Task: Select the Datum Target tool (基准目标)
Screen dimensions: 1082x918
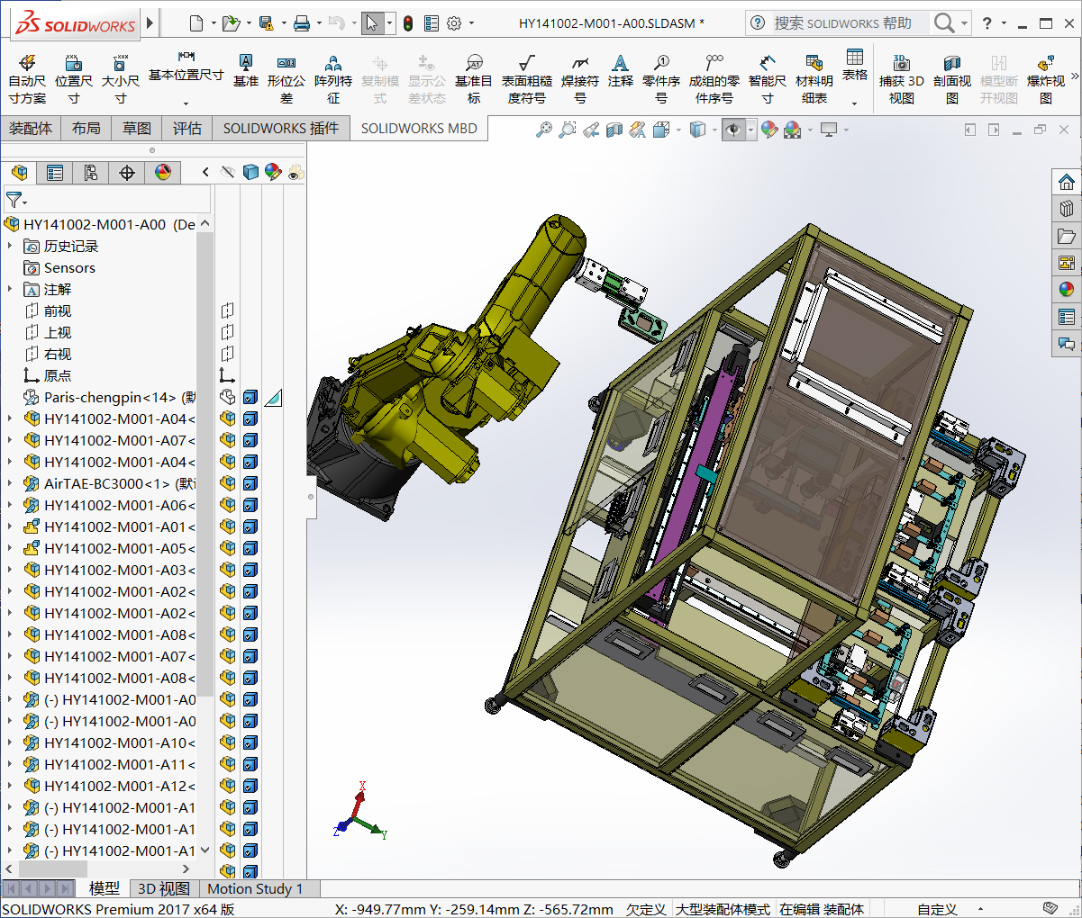Action: click(474, 78)
